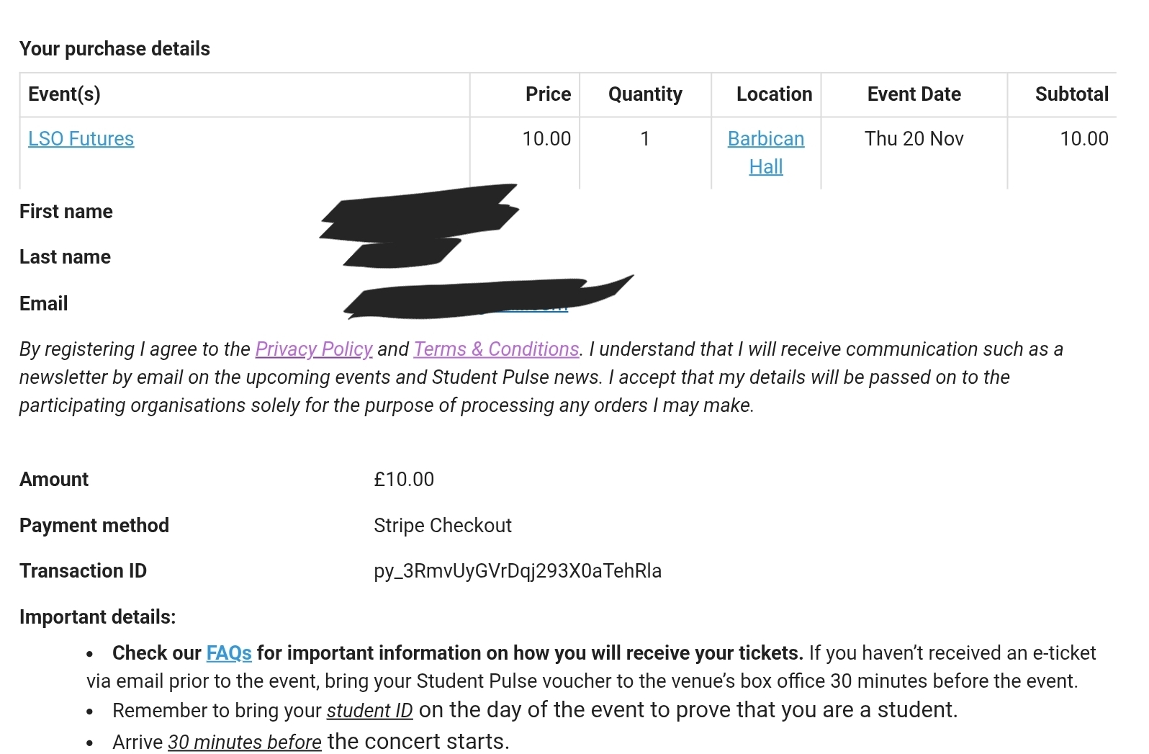Screen dimensions: 1149x754
Task: Click the Transaction ID code value
Action: click(517, 571)
